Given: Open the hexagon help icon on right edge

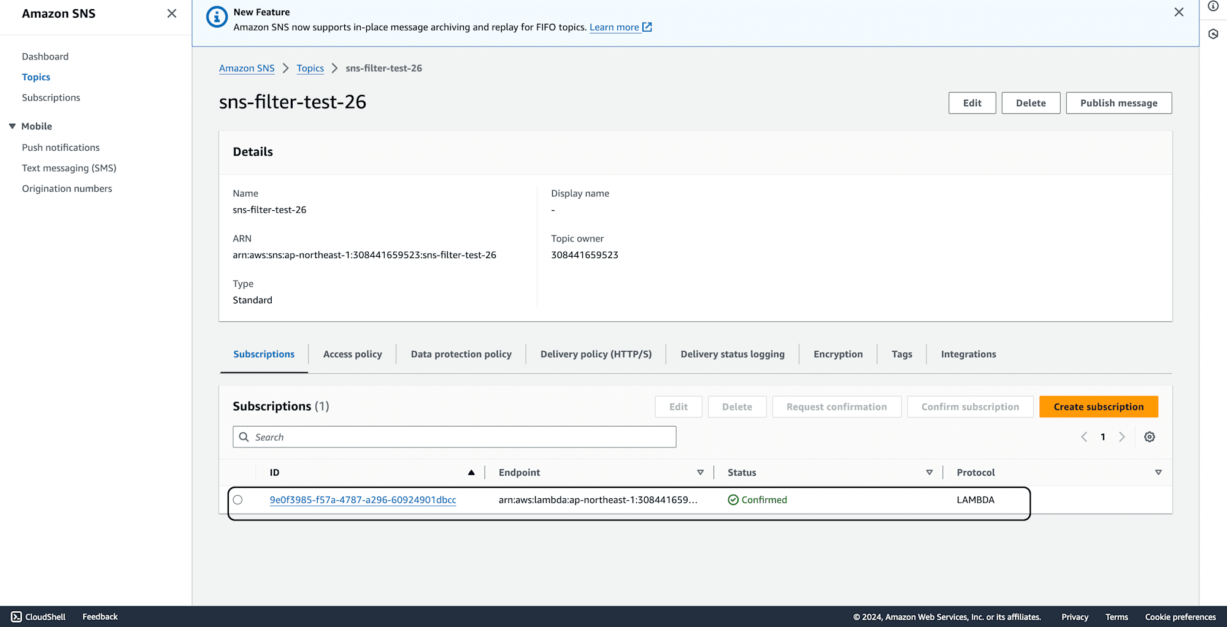Looking at the screenshot, I should (1213, 34).
